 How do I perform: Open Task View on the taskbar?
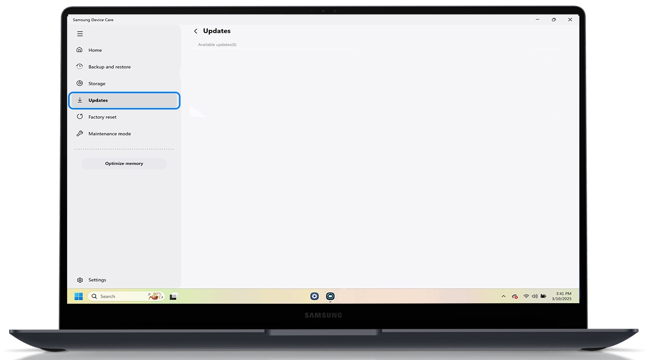(173, 297)
